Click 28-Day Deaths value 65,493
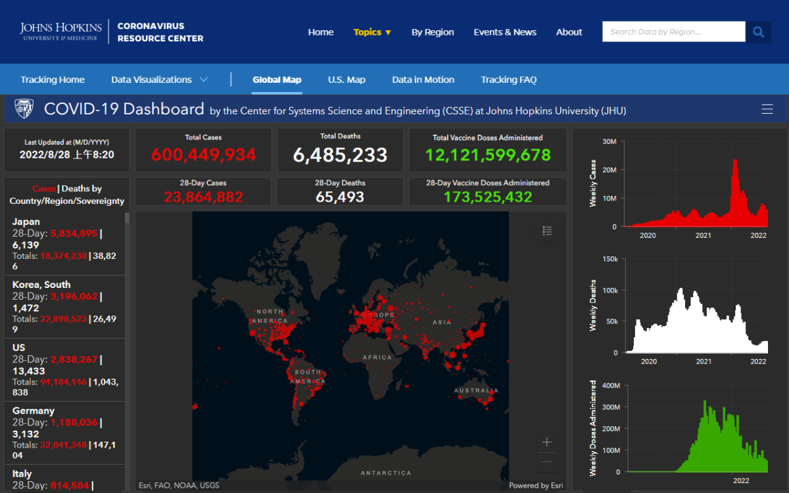This screenshot has height=493, width=789. click(x=340, y=197)
